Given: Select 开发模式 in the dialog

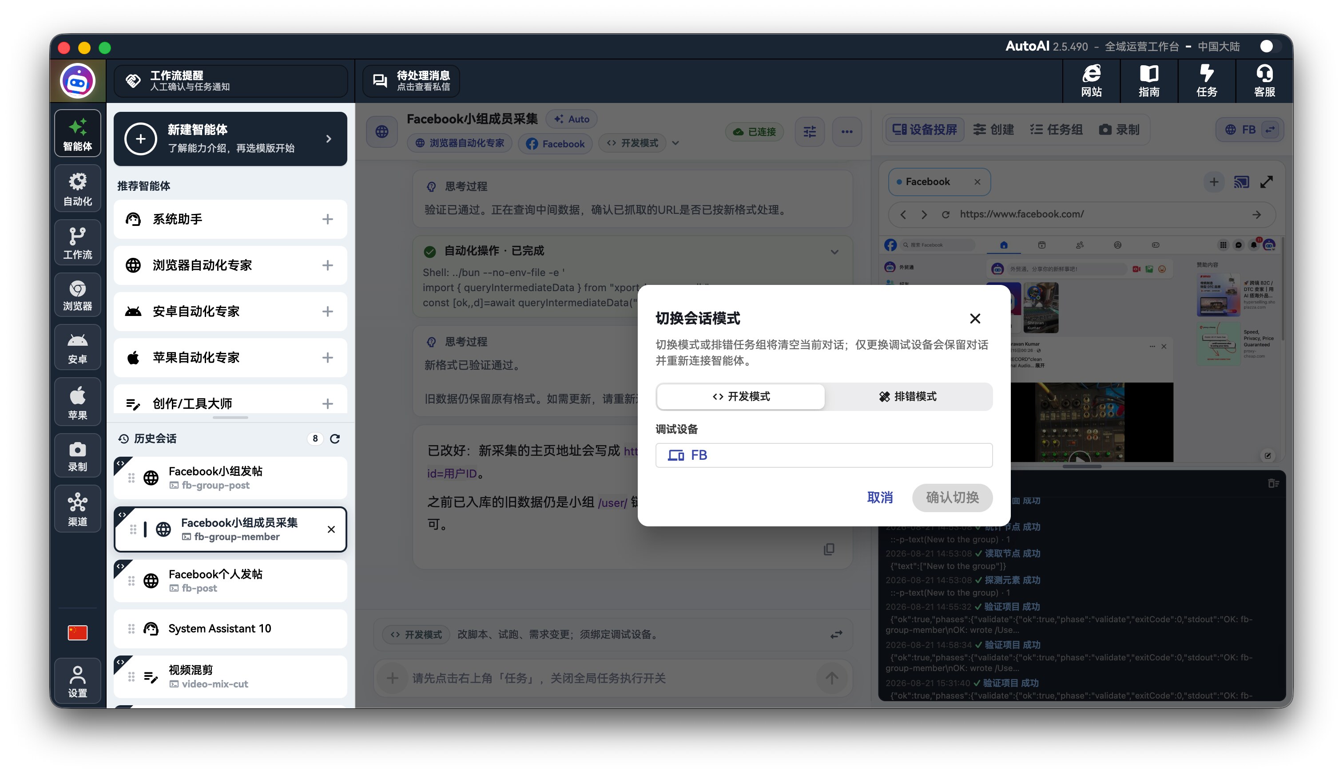Looking at the screenshot, I should [740, 397].
